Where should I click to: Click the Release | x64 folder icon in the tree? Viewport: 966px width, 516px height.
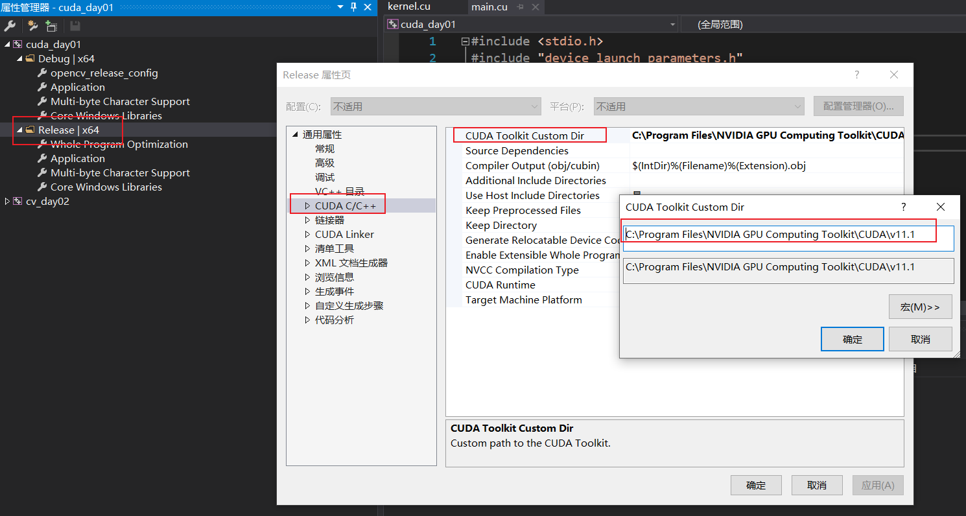pos(29,130)
